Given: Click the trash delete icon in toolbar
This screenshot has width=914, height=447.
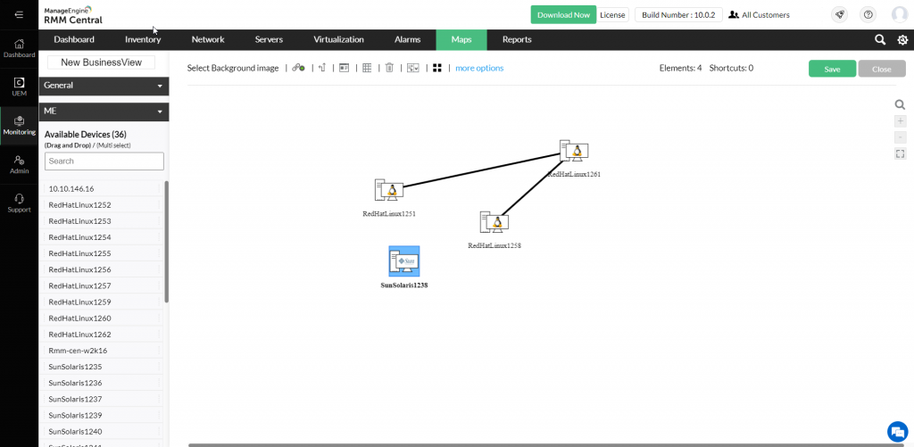Looking at the screenshot, I should [x=389, y=68].
